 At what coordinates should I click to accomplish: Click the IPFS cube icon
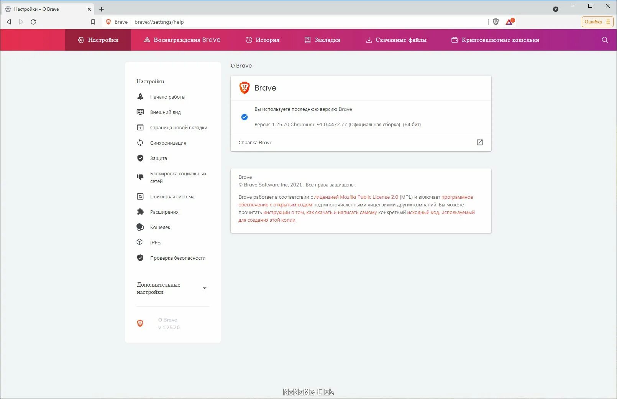(140, 242)
